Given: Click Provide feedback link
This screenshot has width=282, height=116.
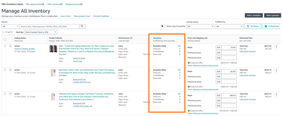Looking at the screenshot, I should (x=101, y=16).
